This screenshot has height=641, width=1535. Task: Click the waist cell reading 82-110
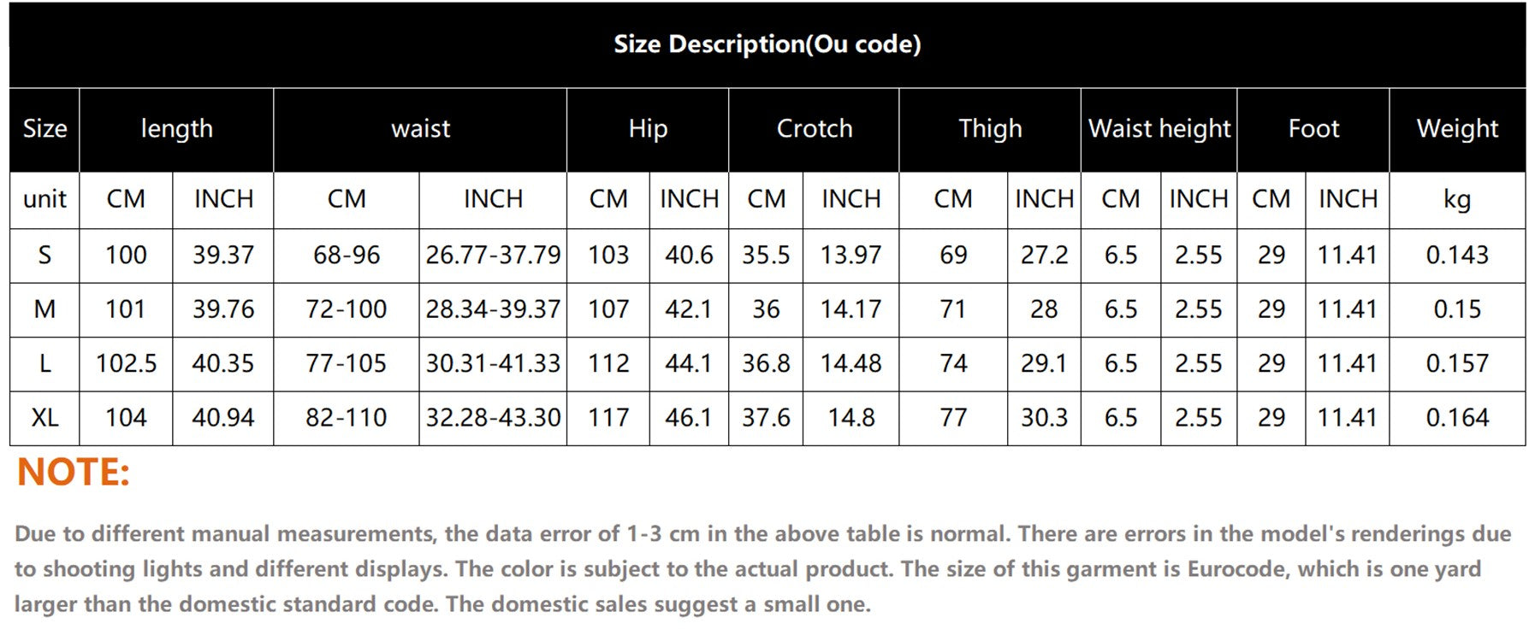click(x=347, y=418)
